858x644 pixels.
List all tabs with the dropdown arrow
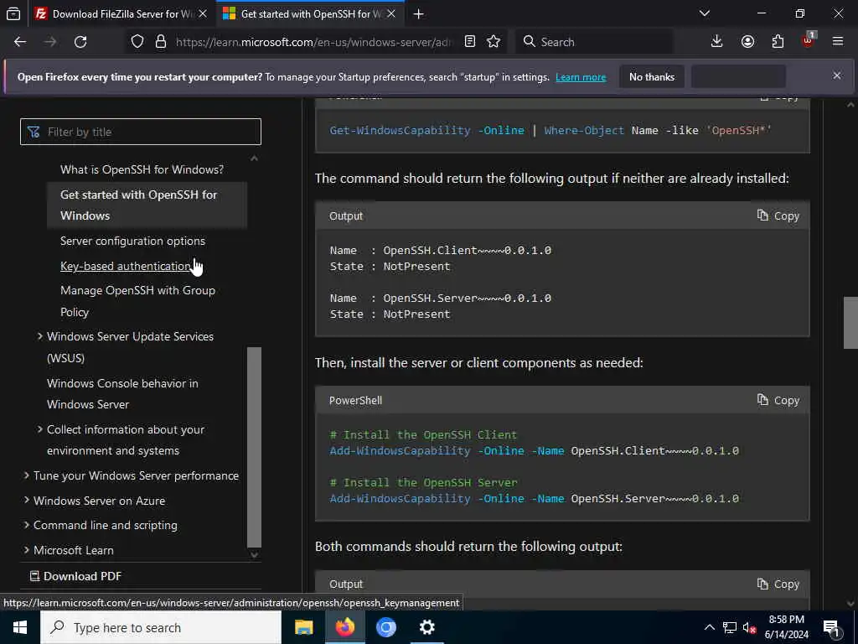pos(705,13)
